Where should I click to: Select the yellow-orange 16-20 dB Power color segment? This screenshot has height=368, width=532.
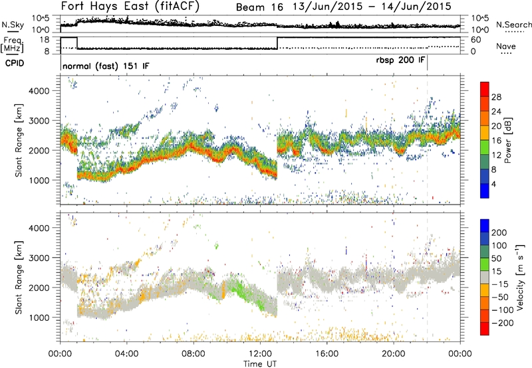click(485, 132)
